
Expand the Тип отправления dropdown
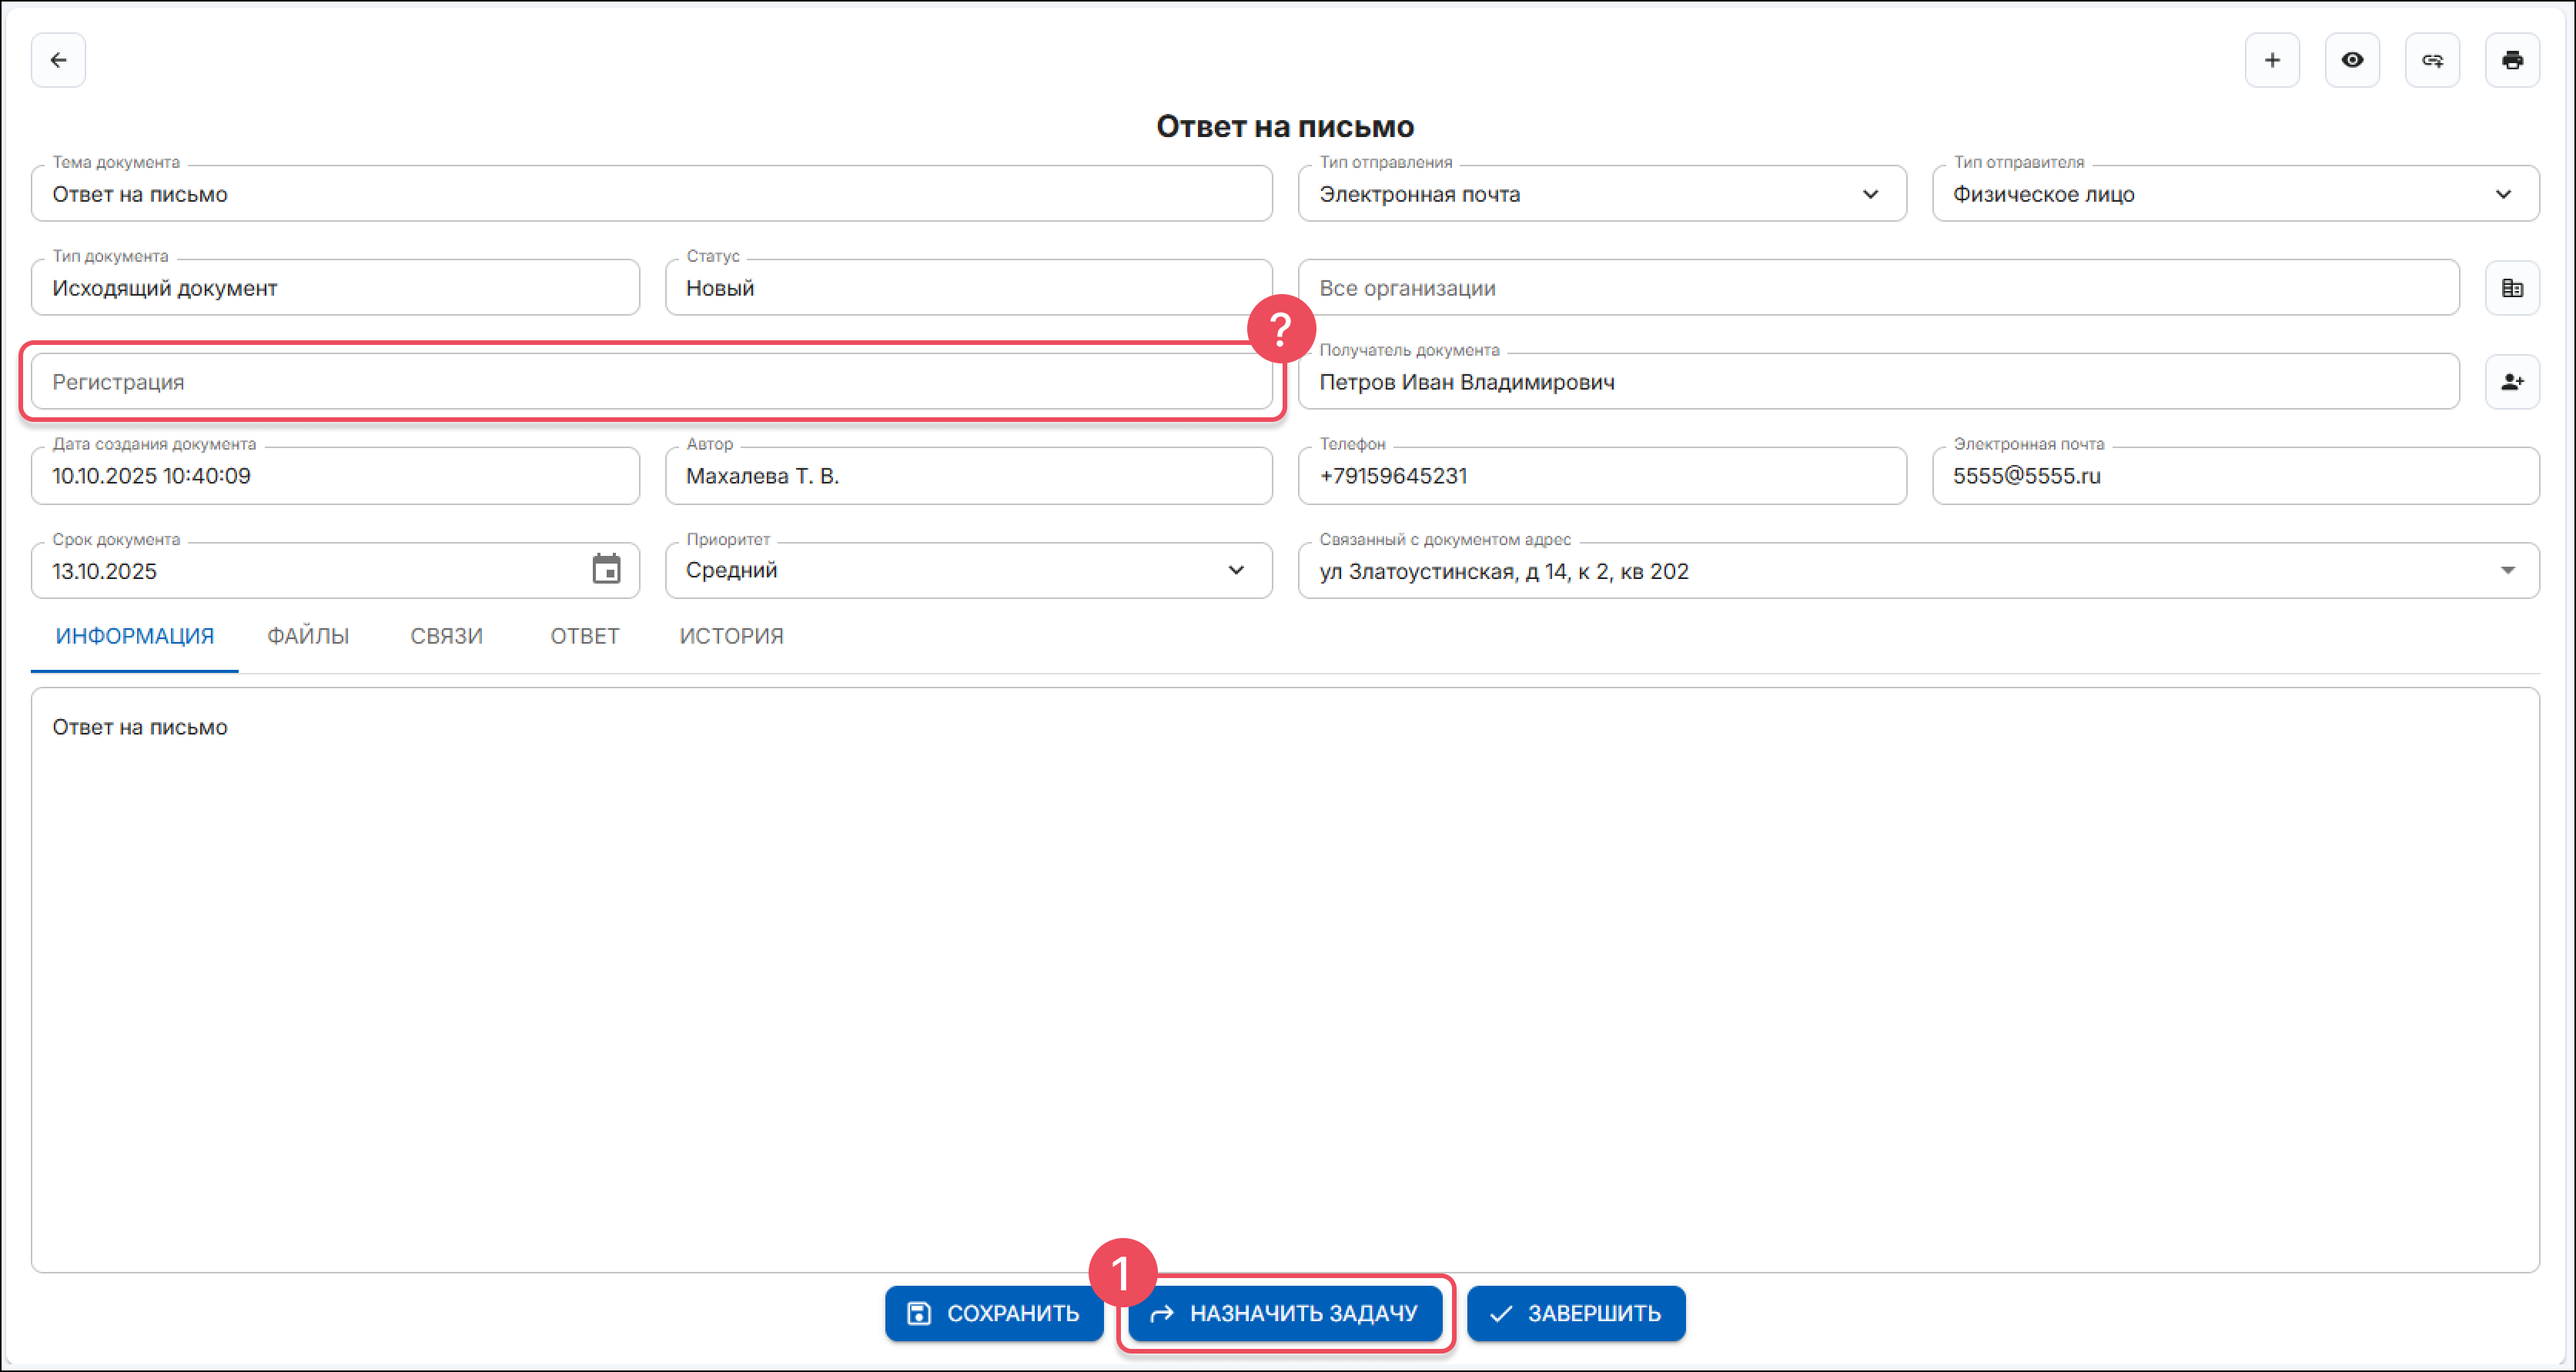pos(1869,194)
